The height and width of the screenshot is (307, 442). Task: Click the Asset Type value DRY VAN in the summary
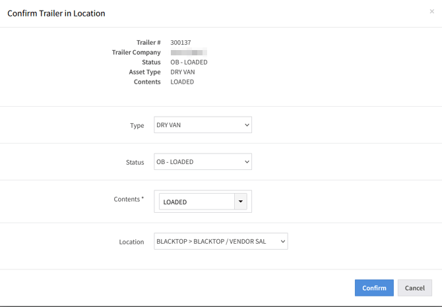point(183,72)
